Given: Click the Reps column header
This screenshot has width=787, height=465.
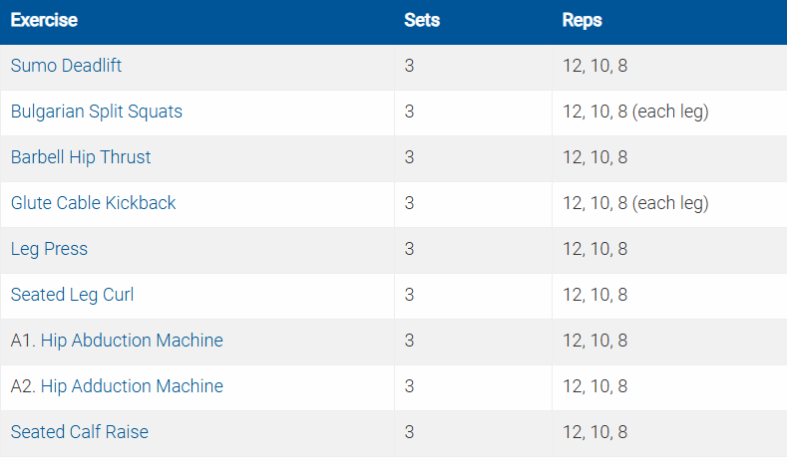Looking at the screenshot, I should pyautogui.click(x=583, y=20).
